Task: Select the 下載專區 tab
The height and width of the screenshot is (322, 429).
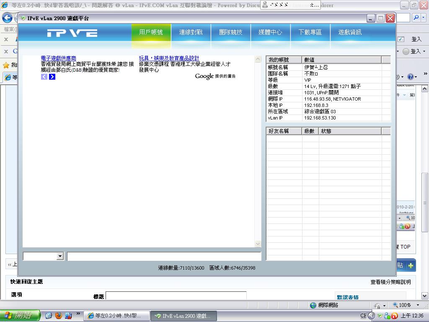Action: tap(310, 32)
